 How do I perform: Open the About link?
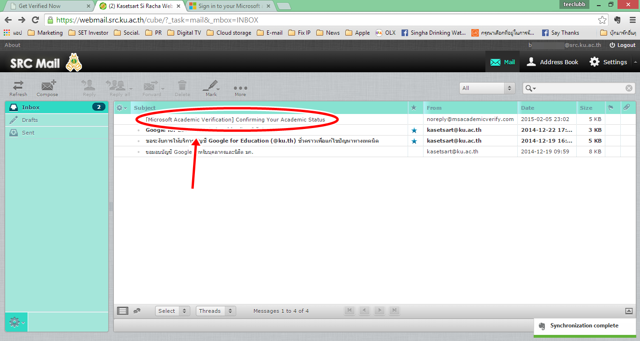pos(13,45)
